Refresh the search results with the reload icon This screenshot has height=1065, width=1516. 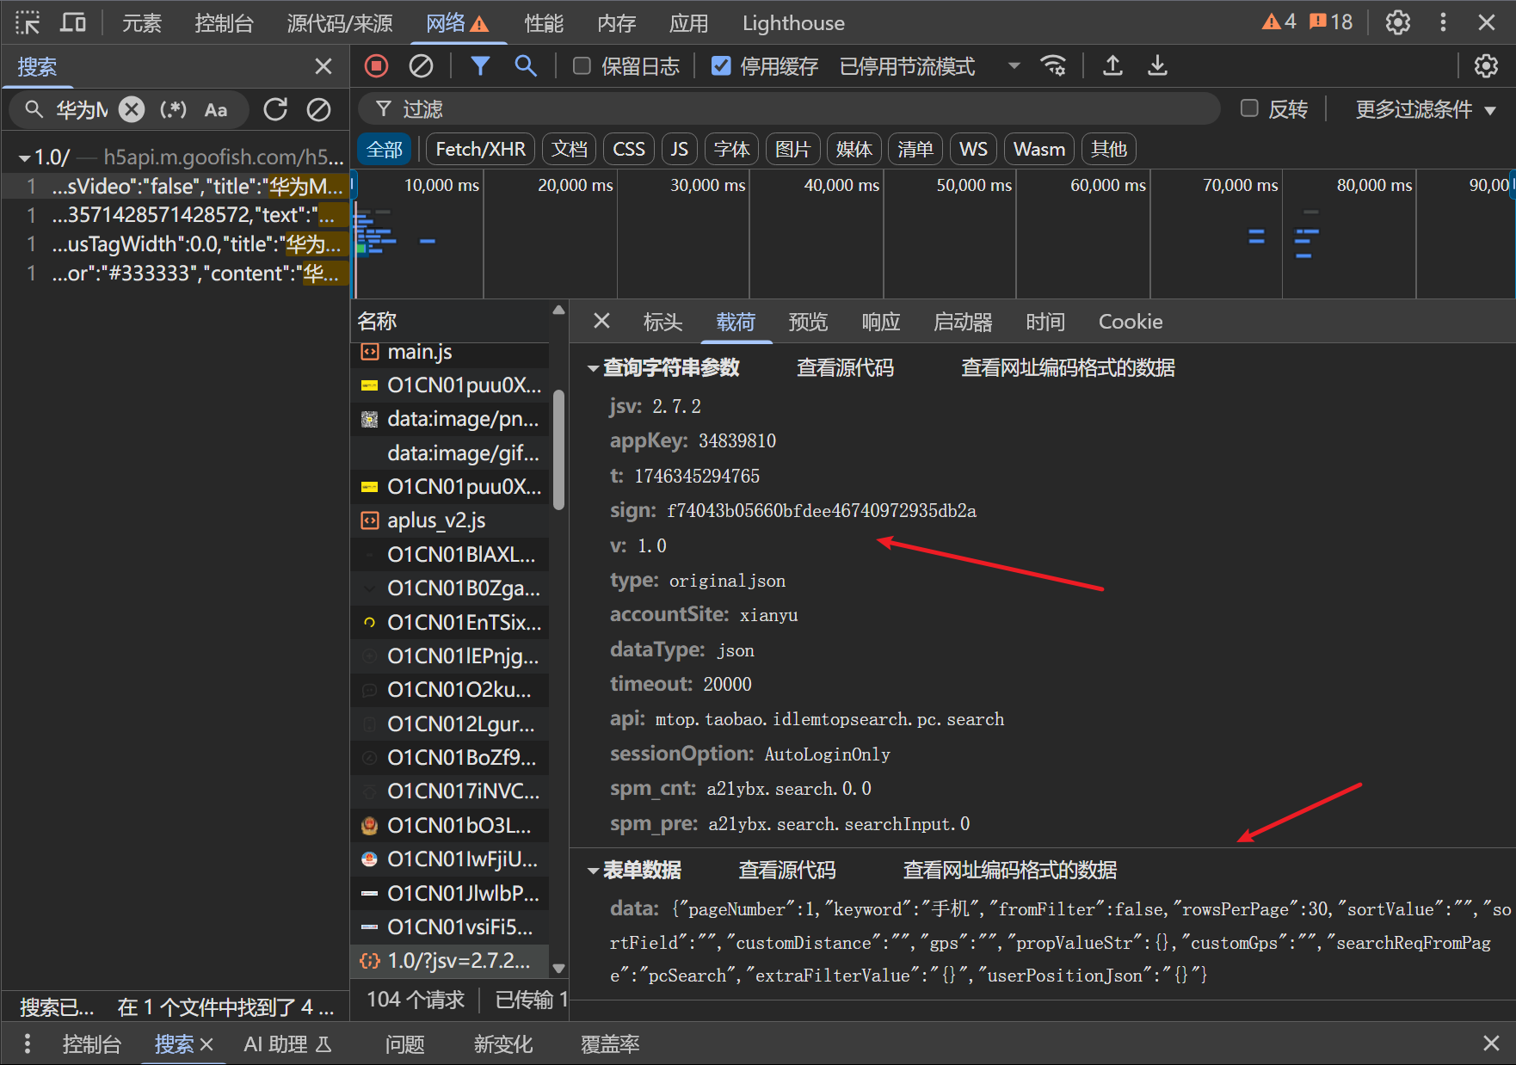pyautogui.click(x=275, y=109)
